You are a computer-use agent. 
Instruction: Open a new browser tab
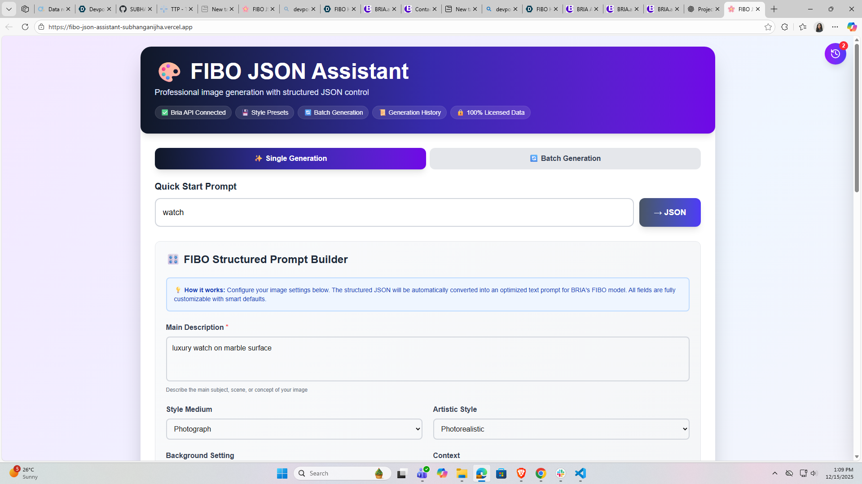coord(774,9)
